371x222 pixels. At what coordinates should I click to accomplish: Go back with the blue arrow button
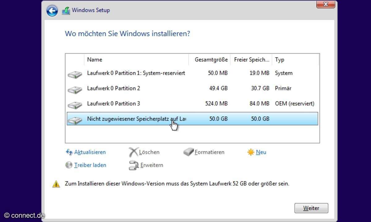pos(52,11)
